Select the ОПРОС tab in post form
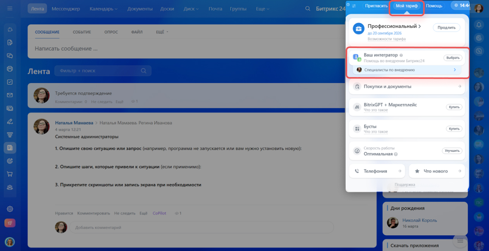489x251 pixels. click(x=111, y=32)
